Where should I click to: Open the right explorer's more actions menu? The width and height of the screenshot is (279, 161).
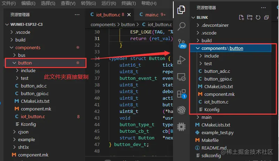click(x=263, y=8)
